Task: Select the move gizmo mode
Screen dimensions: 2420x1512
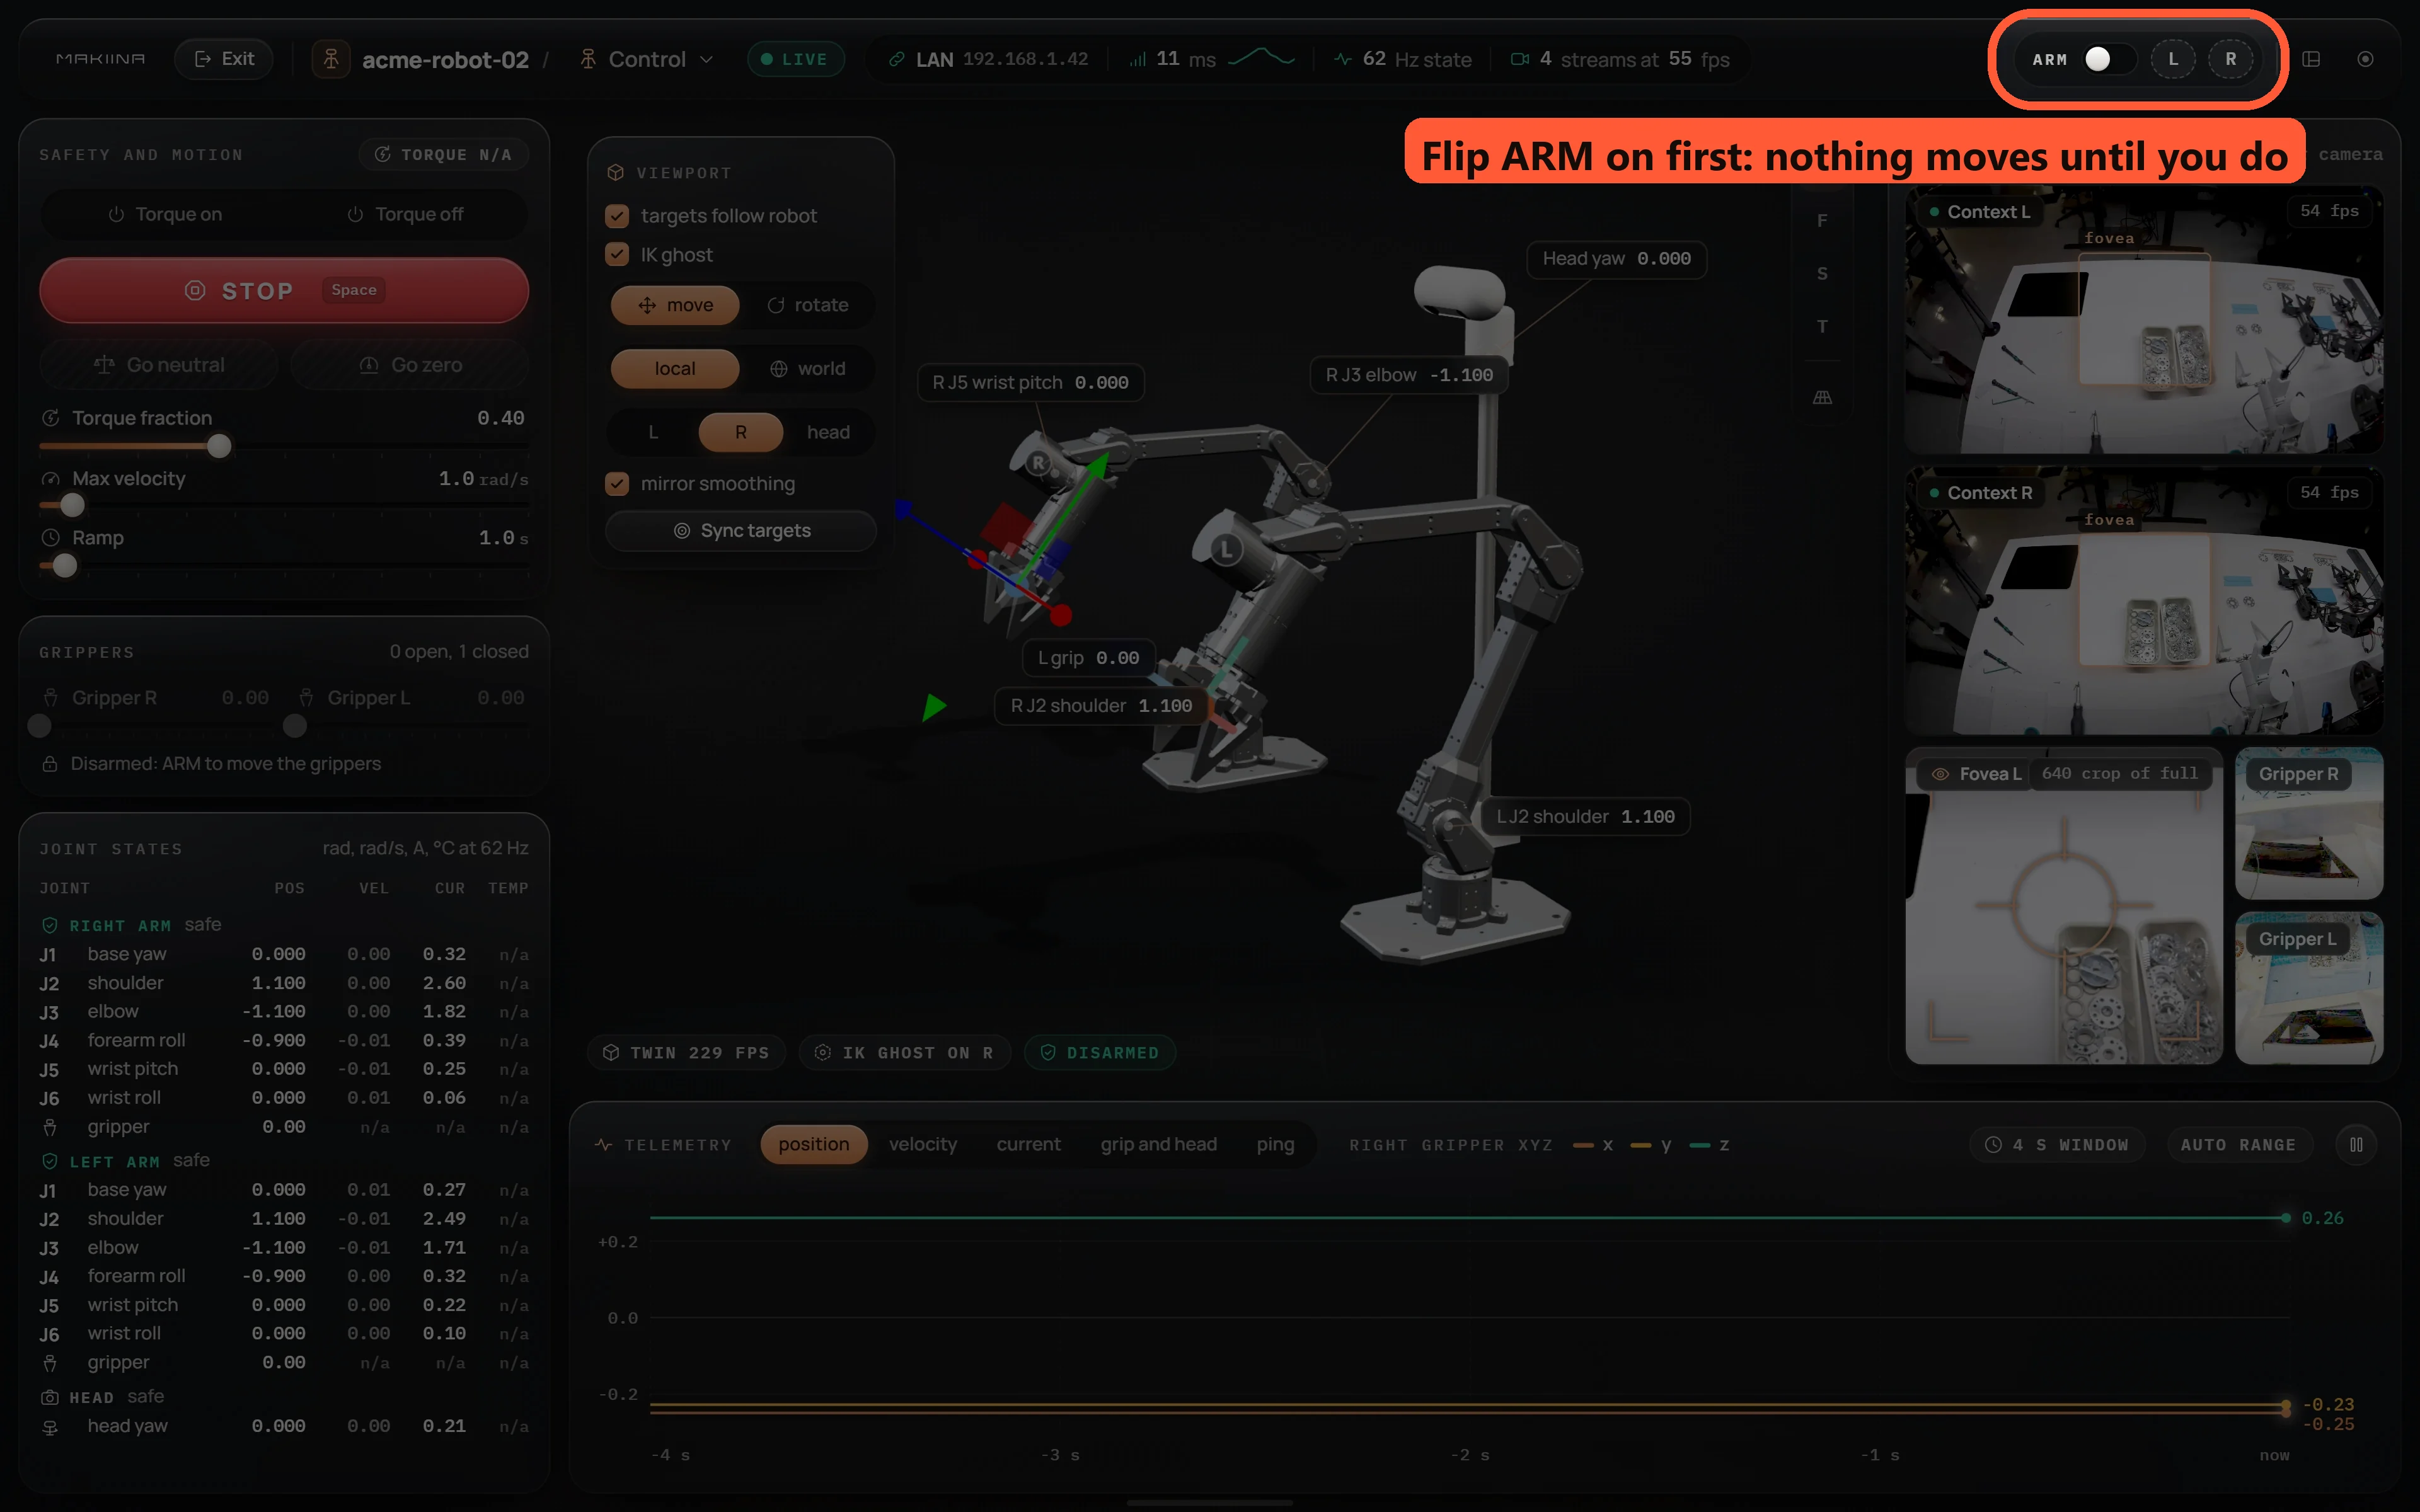Action: 675,305
